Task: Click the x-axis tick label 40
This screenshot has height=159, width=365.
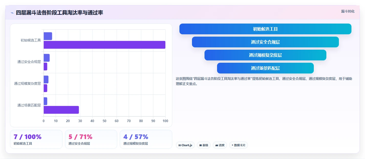Action: [92, 121]
